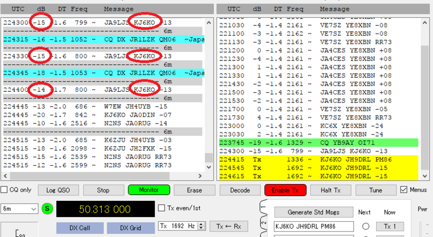Click the green S status indicator
Screen dimensions: 433x237
click(47, 208)
